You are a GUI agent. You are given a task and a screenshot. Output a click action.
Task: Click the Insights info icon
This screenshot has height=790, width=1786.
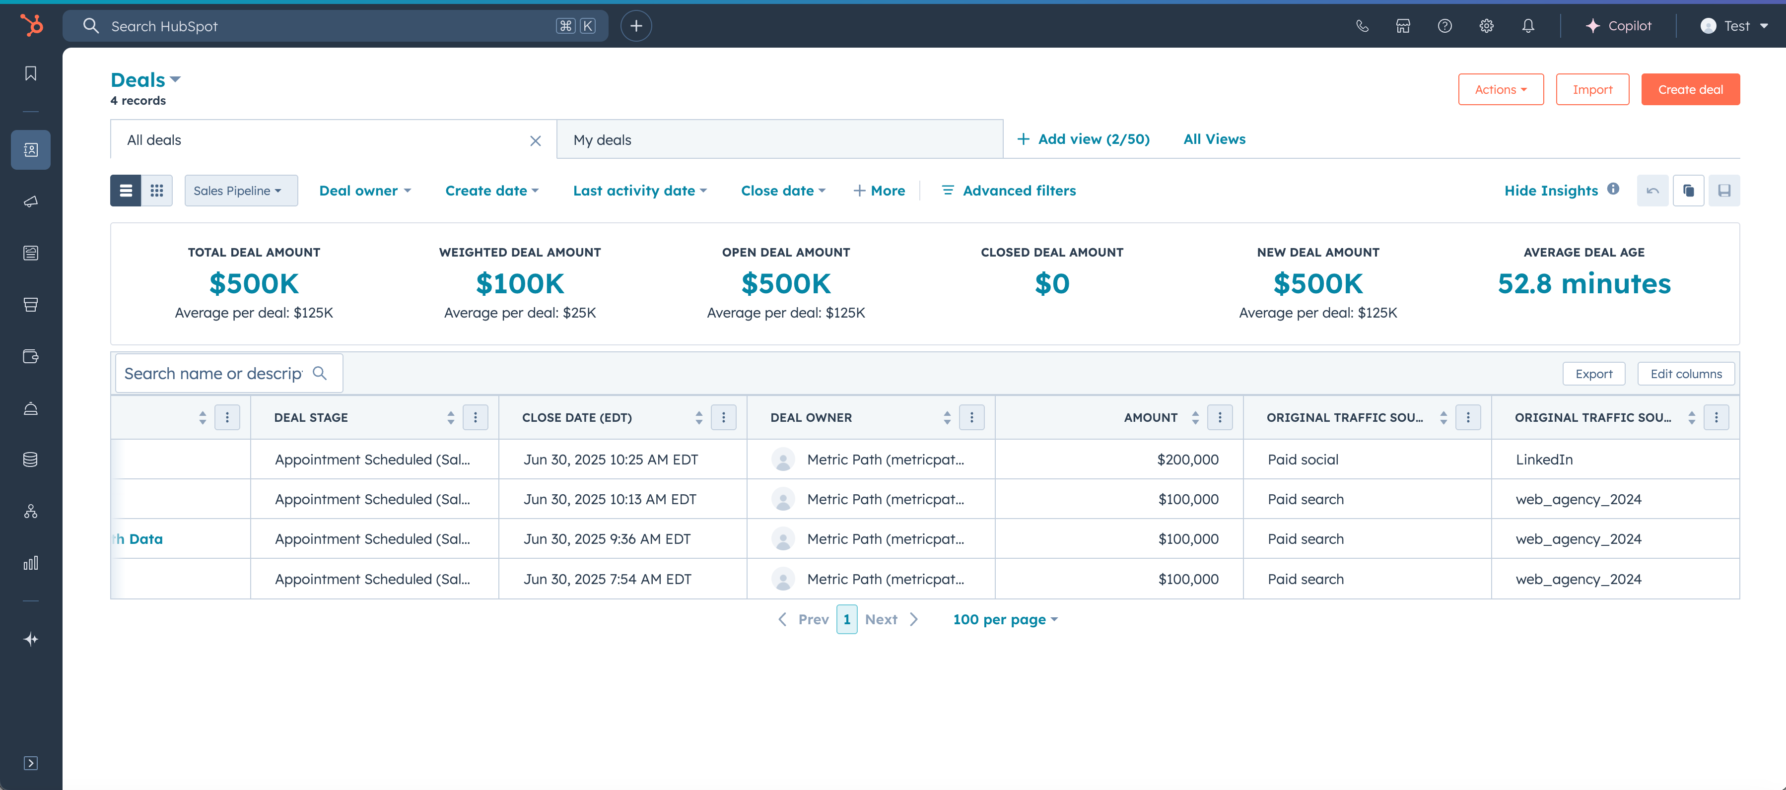[1613, 189]
